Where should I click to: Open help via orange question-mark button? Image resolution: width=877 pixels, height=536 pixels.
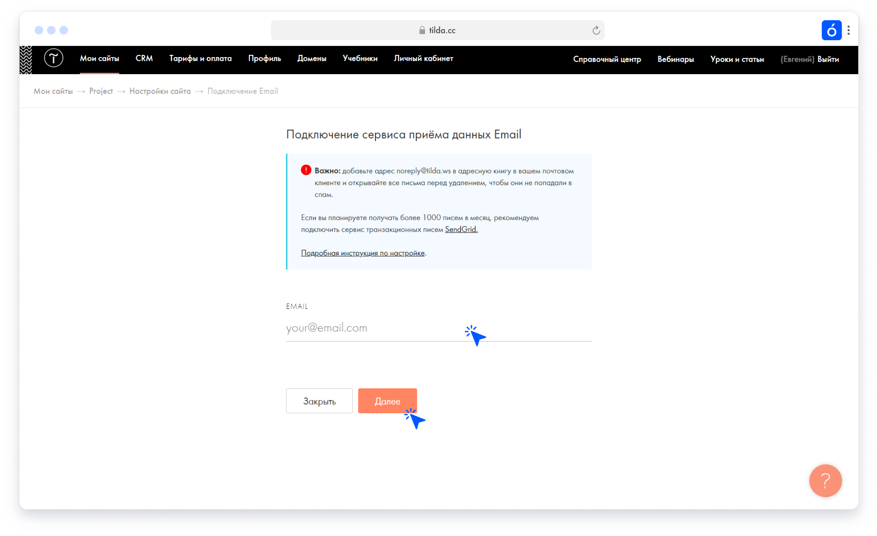coord(825,481)
